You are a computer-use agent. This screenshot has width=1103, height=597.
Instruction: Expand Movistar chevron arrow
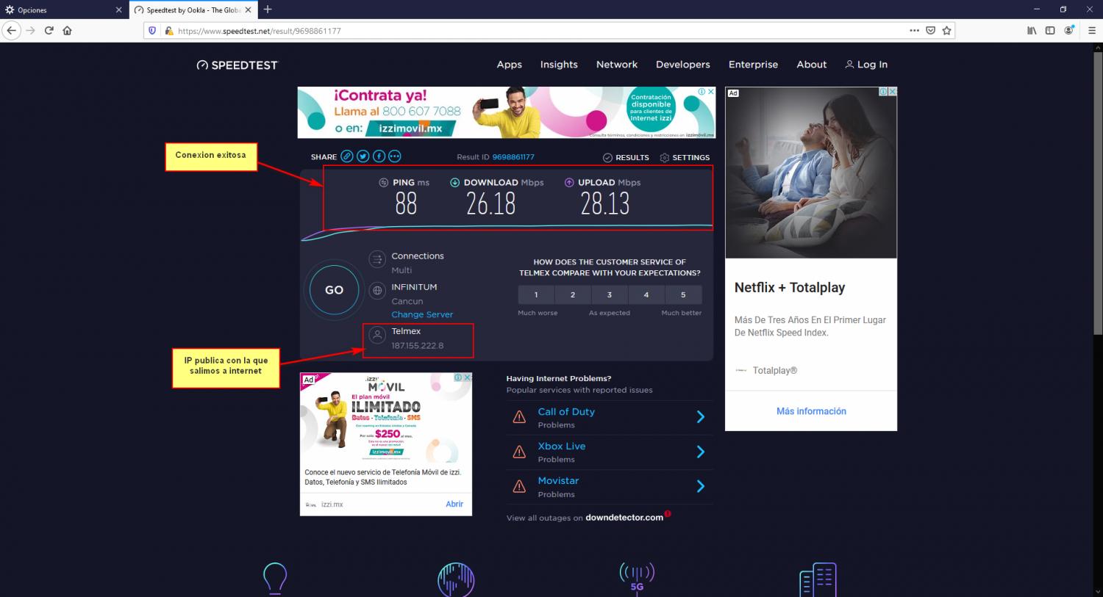tap(701, 486)
